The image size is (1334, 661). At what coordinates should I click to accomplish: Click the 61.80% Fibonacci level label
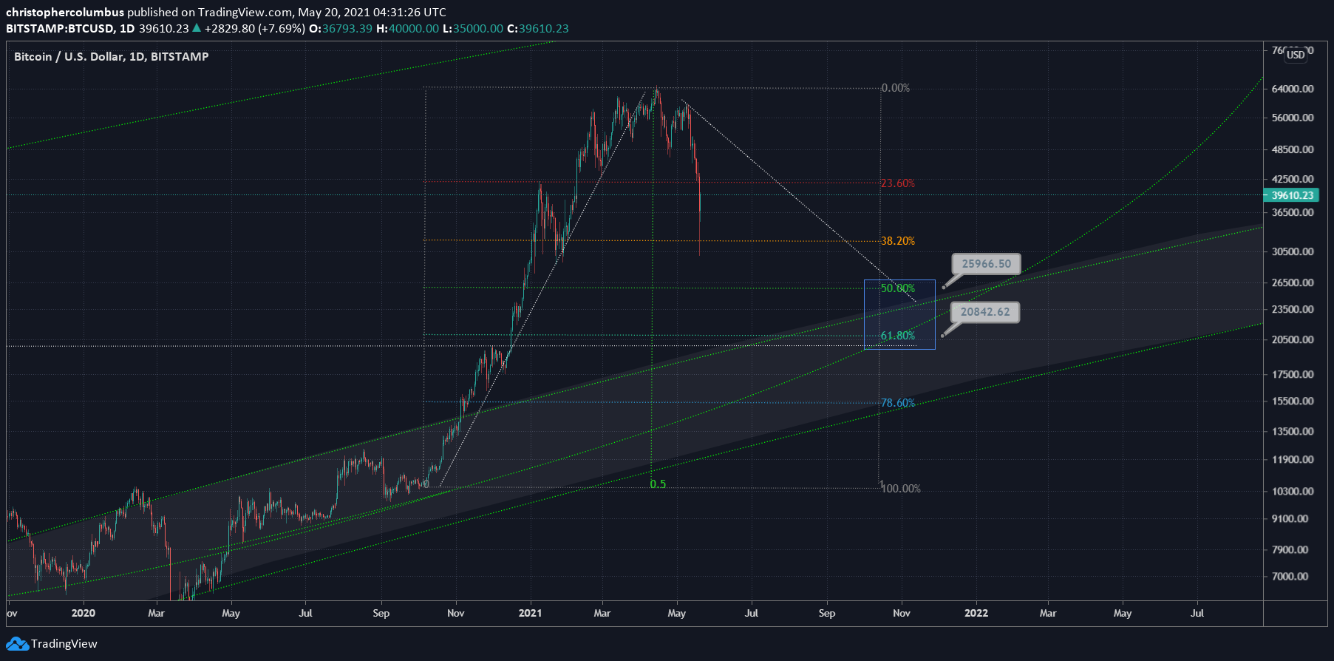click(897, 336)
